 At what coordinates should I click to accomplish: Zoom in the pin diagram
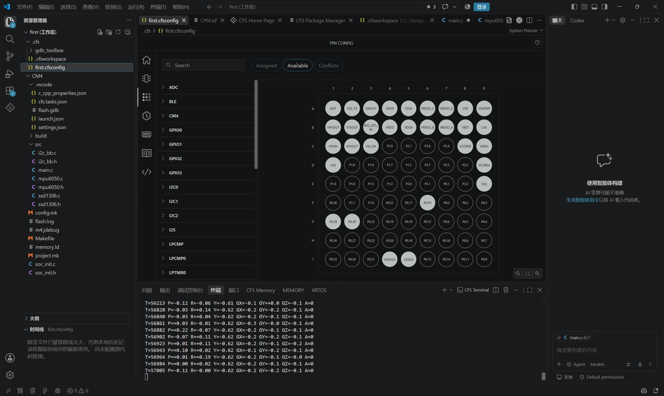coord(537,273)
